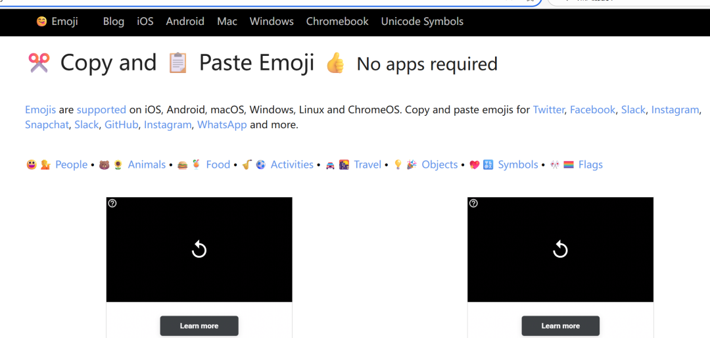Click the rainbow flag emoji before Flags
Screen dimensions: 710x338
(569, 165)
